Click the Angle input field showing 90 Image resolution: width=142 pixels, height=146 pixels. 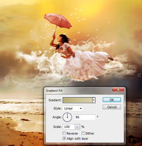pyautogui.click(x=85, y=117)
